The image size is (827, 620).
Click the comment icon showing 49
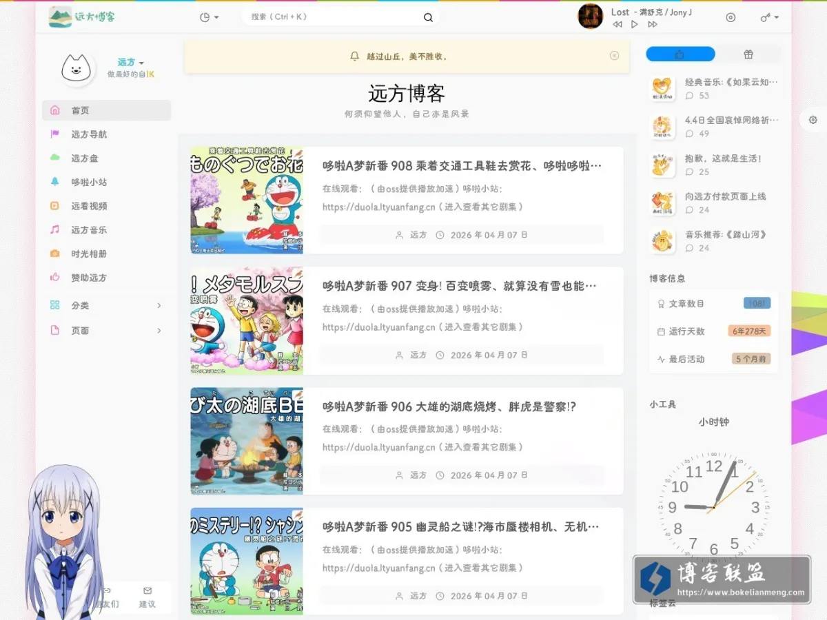(x=690, y=134)
